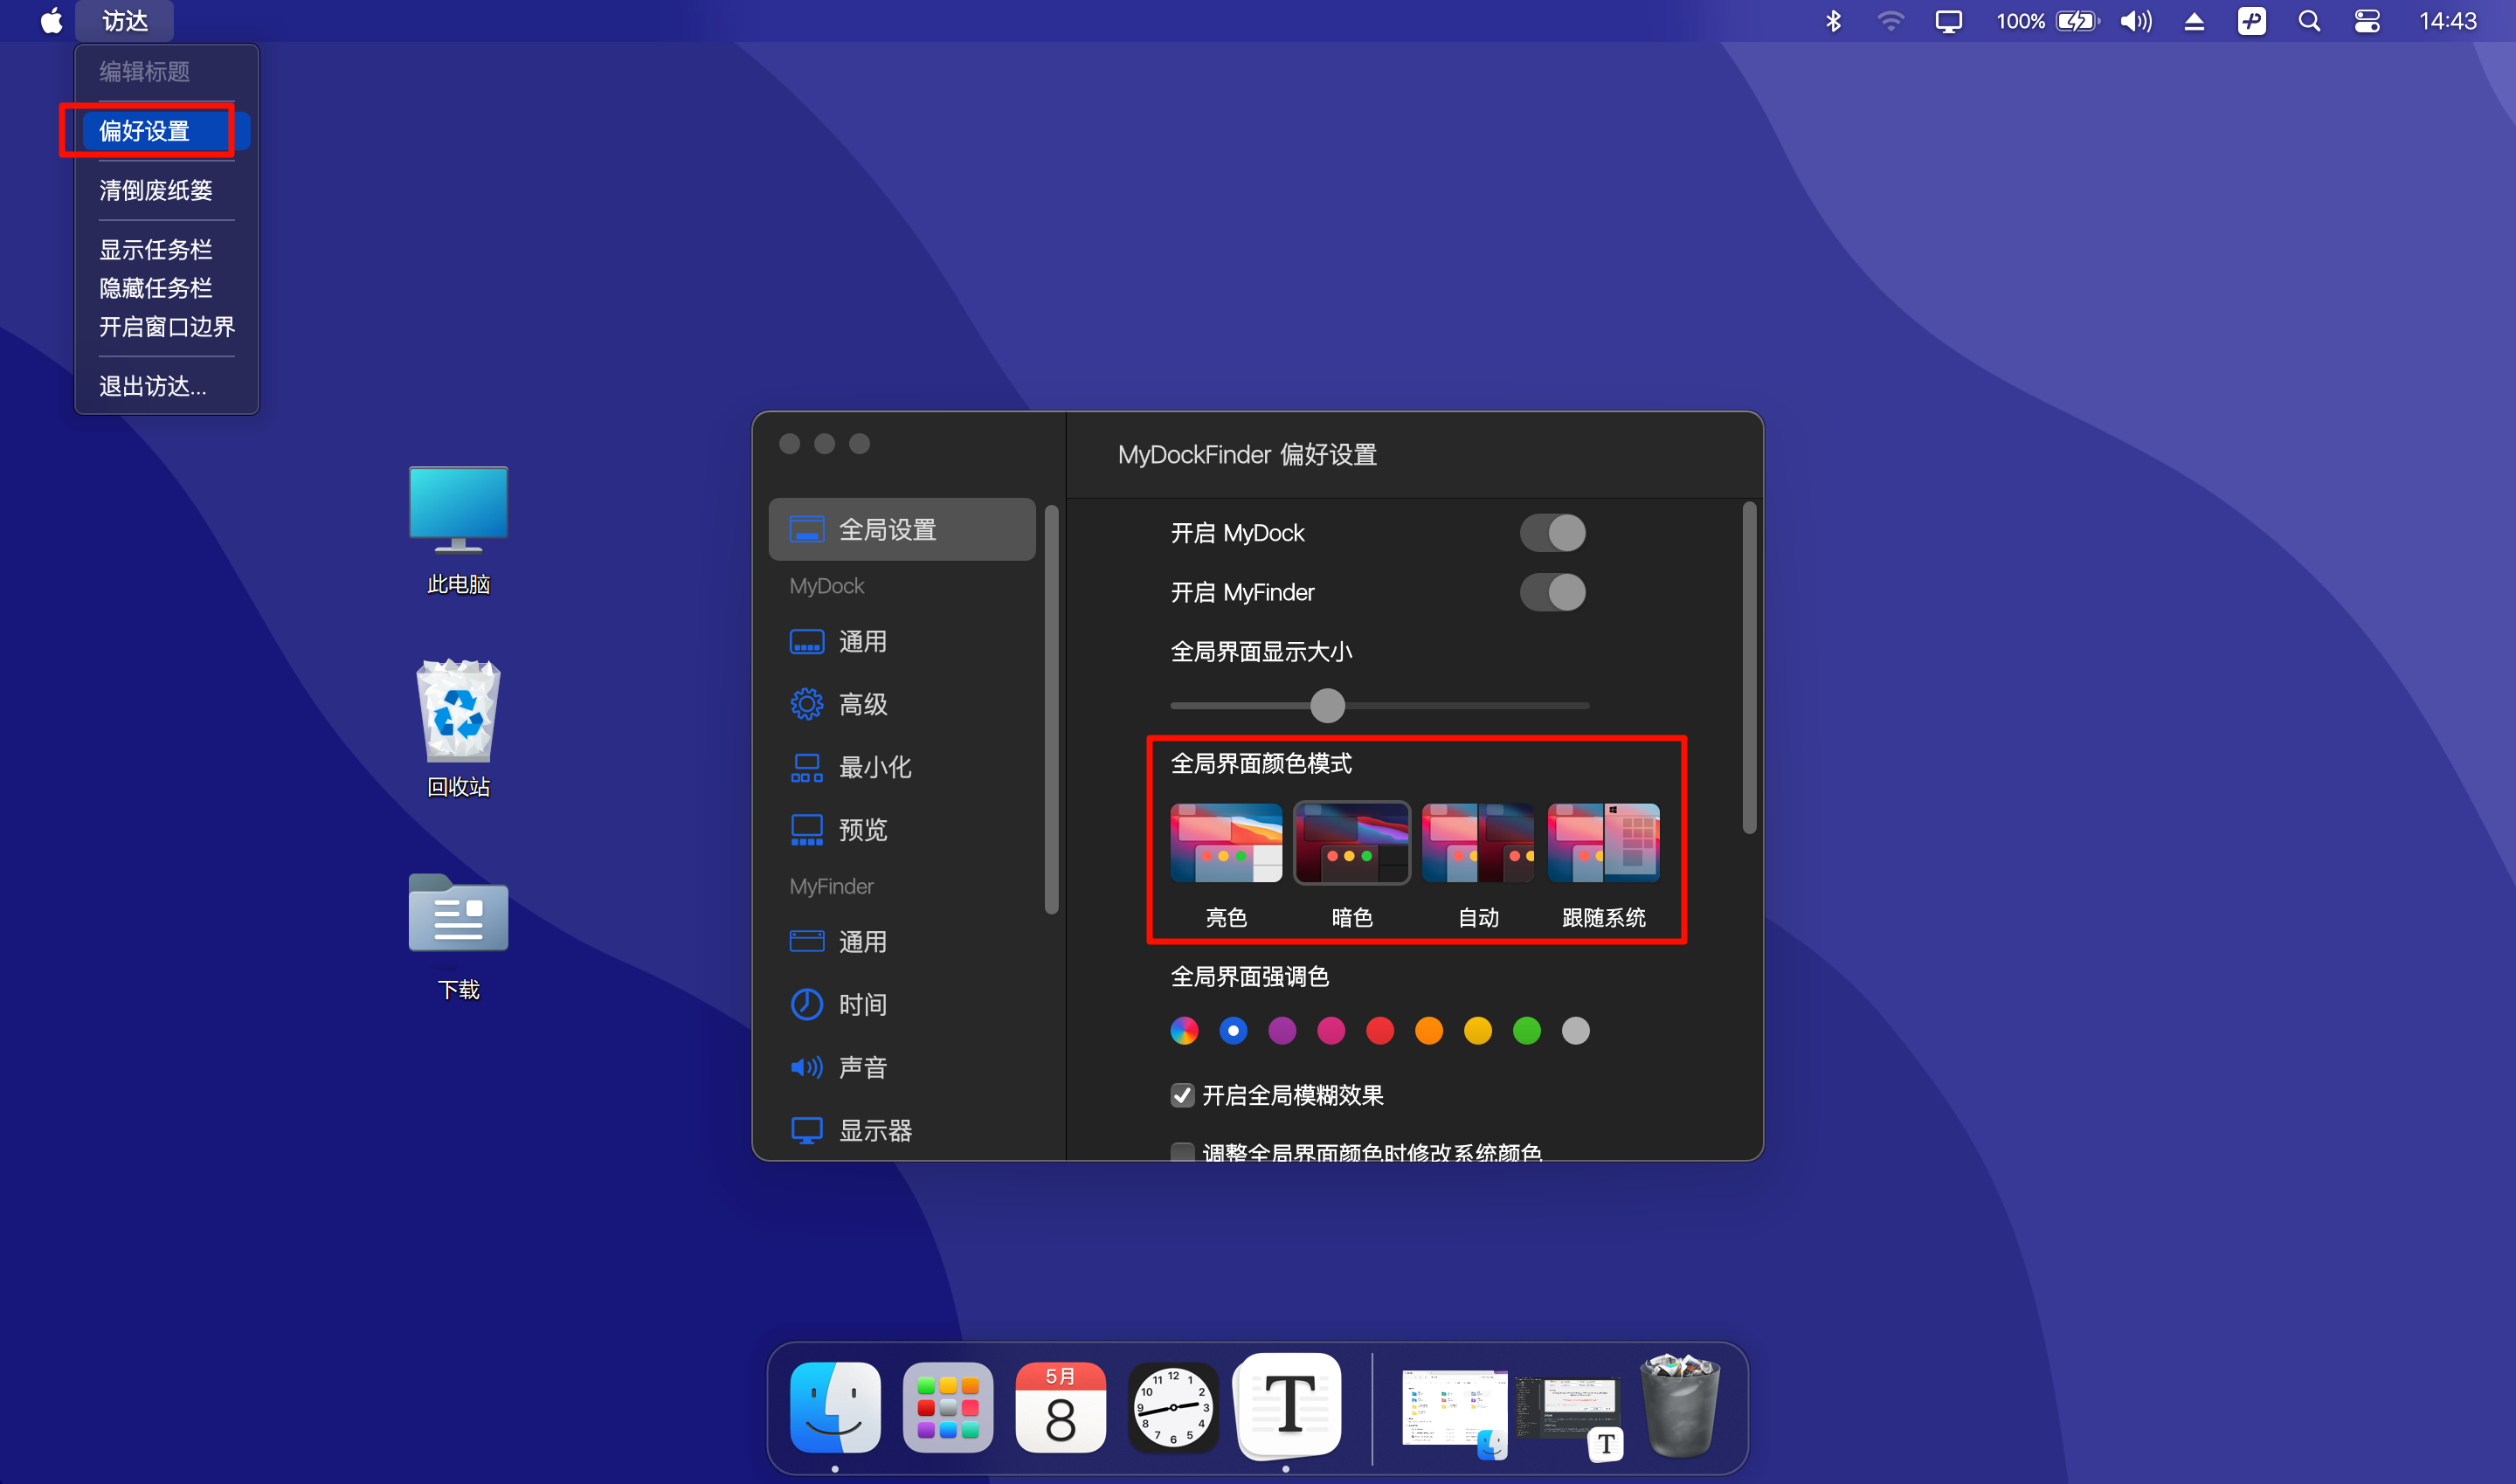The image size is (2516, 1484).
Task: Toggle the 开启 MyFinder switch
Action: [1552, 592]
